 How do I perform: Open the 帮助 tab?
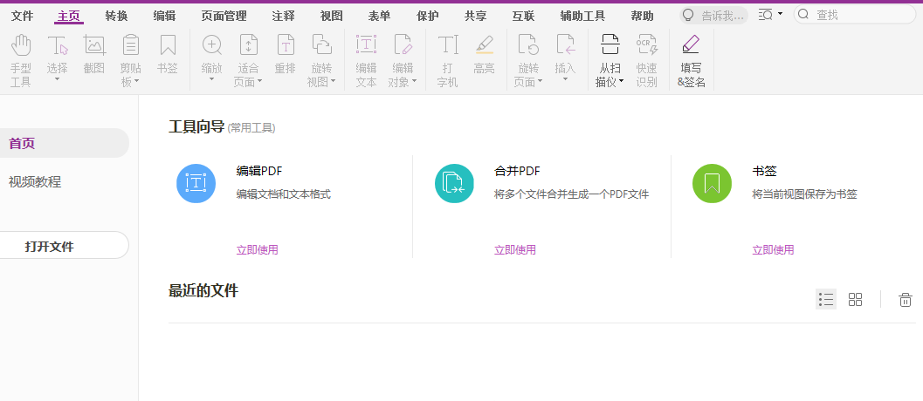pyautogui.click(x=642, y=16)
